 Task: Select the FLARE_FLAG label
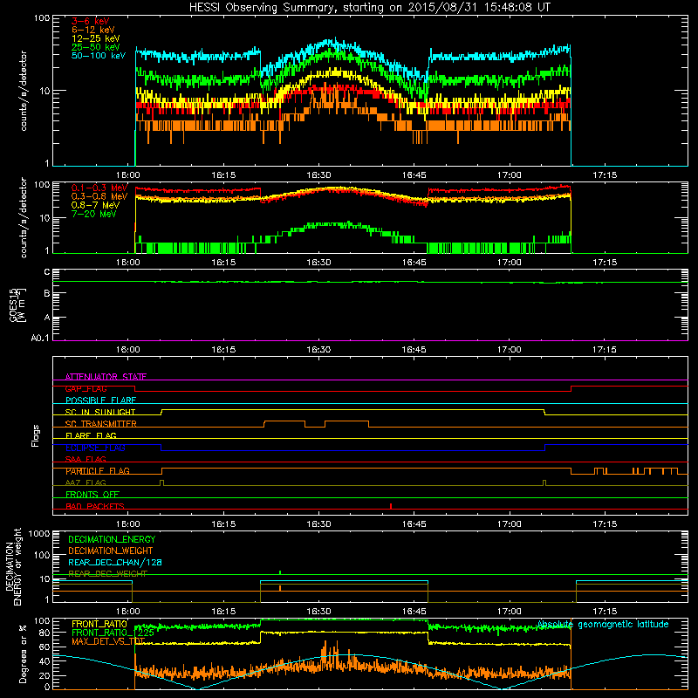(91, 435)
